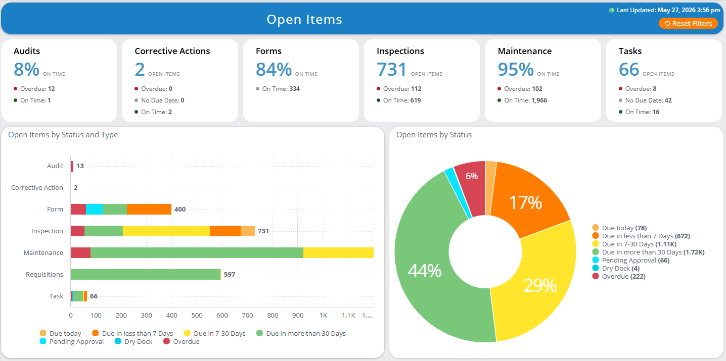Toggle Due in 7-30 Days bar chart legend
Image resolution: width=726 pixels, height=361 pixels.
[215, 333]
